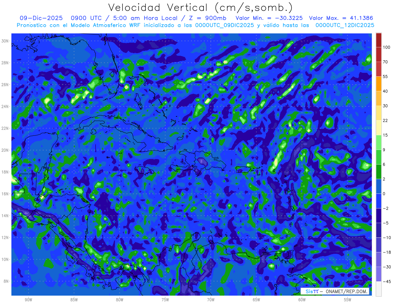Click the colorbar segment between -45 and -30
Viewport: 394px width, 304px height.
point(379,274)
